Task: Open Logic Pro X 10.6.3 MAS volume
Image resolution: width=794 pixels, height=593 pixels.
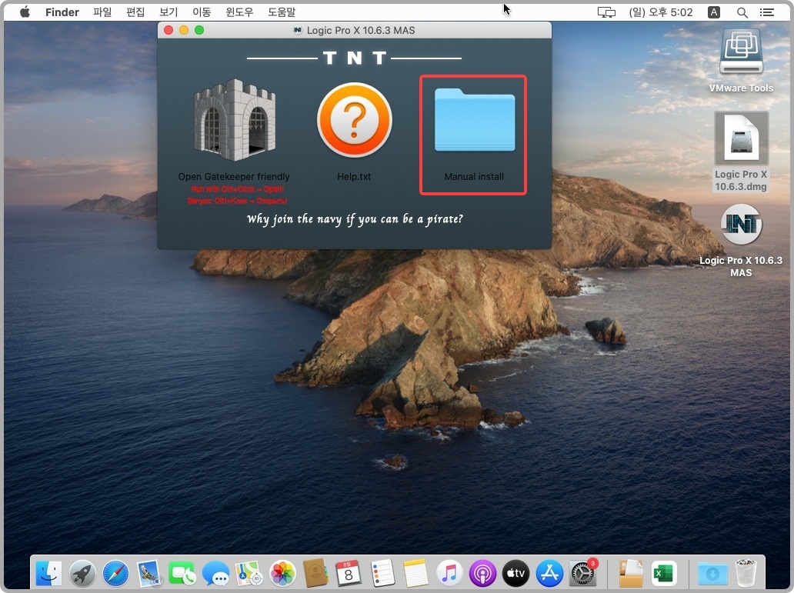Action: pyautogui.click(x=741, y=225)
